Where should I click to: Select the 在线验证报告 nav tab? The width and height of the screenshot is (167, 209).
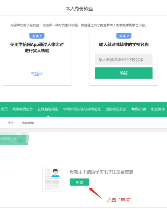click(48, 109)
